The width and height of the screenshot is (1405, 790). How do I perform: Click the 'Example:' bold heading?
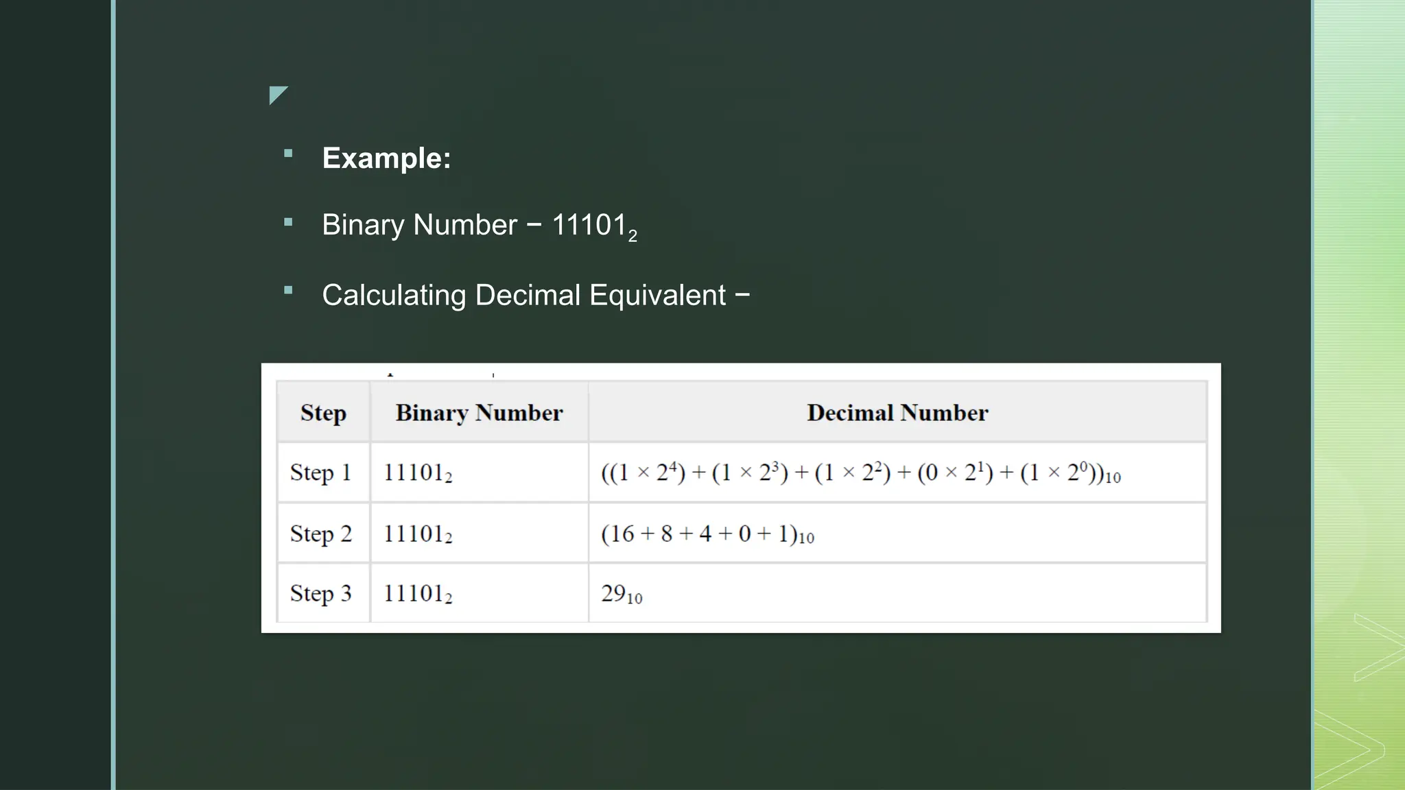click(x=386, y=158)
